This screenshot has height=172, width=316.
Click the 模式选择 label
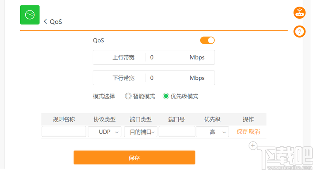104,96
